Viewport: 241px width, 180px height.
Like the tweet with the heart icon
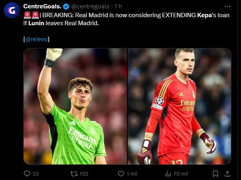click(121, 174)
